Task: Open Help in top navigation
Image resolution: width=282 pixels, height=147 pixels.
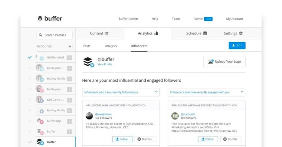Action: pos(155,19)
